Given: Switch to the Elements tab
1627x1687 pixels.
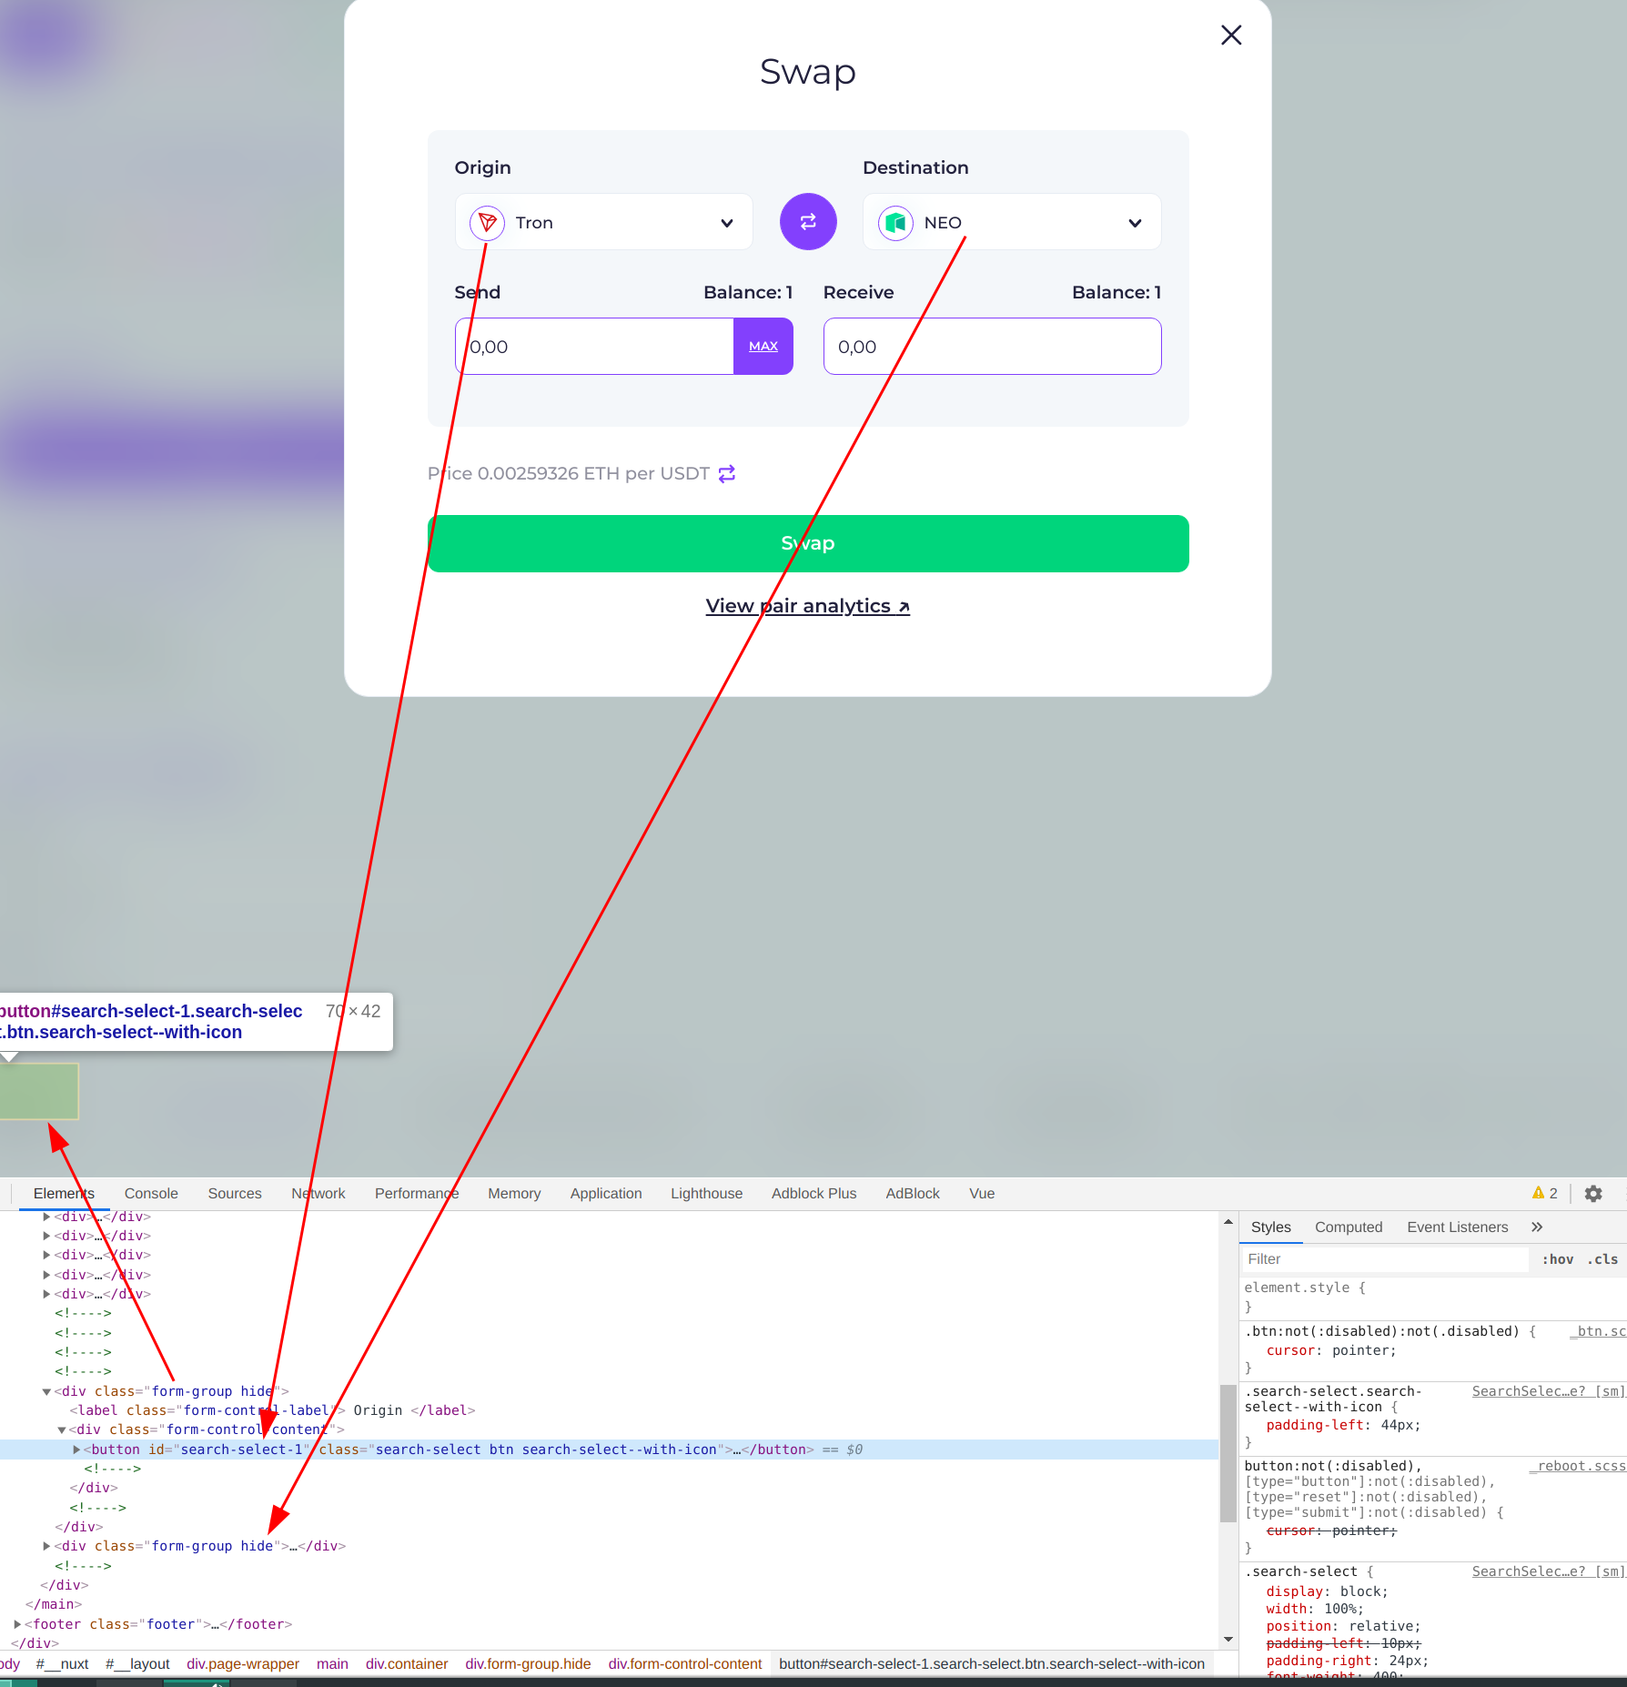Looking at the screenshot, I should [64, 1194].
